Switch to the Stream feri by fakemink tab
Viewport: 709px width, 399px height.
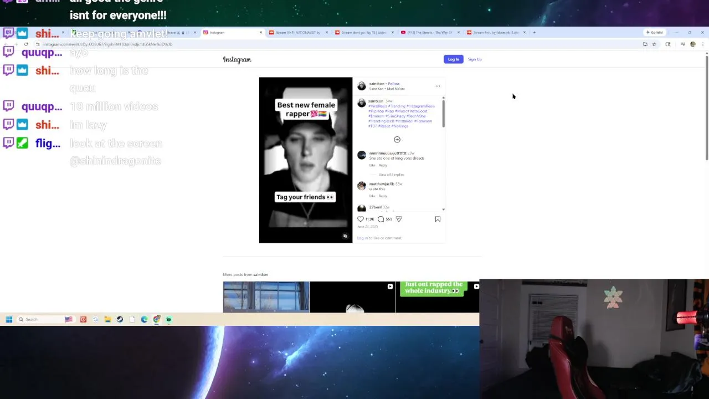[x=496, y=33]
